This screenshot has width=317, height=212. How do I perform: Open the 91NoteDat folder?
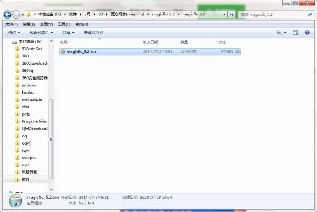pos(32,49)
